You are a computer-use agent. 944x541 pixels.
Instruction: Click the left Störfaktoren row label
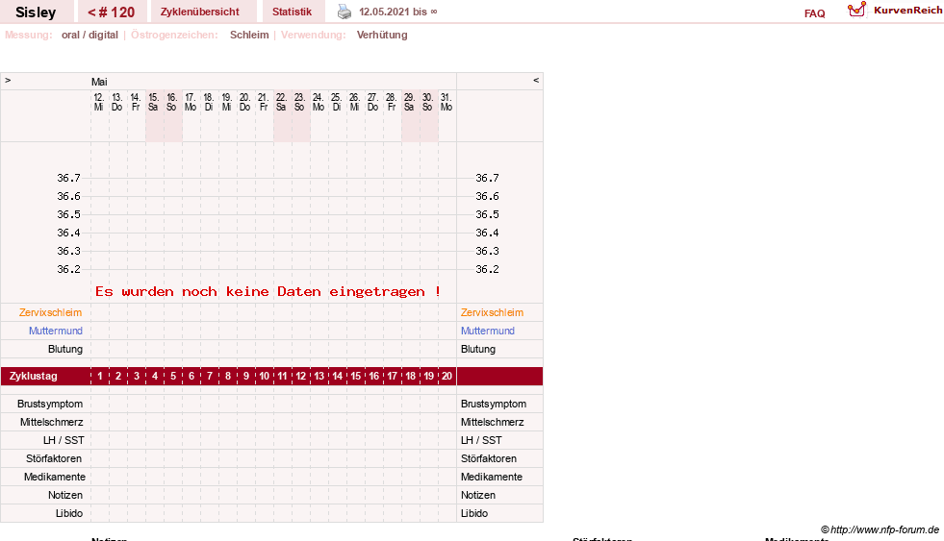pyautogui.click(x=54, y=458)
